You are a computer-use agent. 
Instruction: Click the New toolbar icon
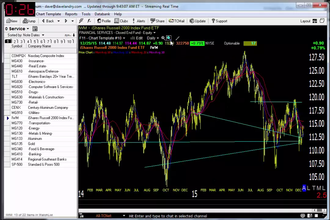12,21
